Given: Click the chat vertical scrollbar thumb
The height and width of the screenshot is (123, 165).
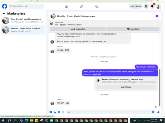Looking at the screenshot, I should click(160, 87).
